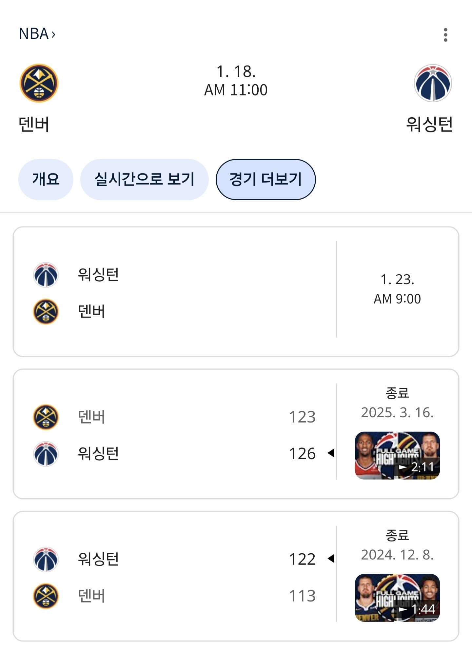This screenshot has height=651, width=472.
Task: Click the Wizards logo beside the 126 score
Action: pos(46,454)
